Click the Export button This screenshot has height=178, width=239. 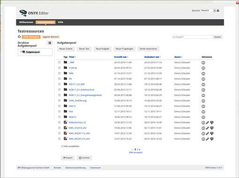pyautogui.click(x=68, y=158)
